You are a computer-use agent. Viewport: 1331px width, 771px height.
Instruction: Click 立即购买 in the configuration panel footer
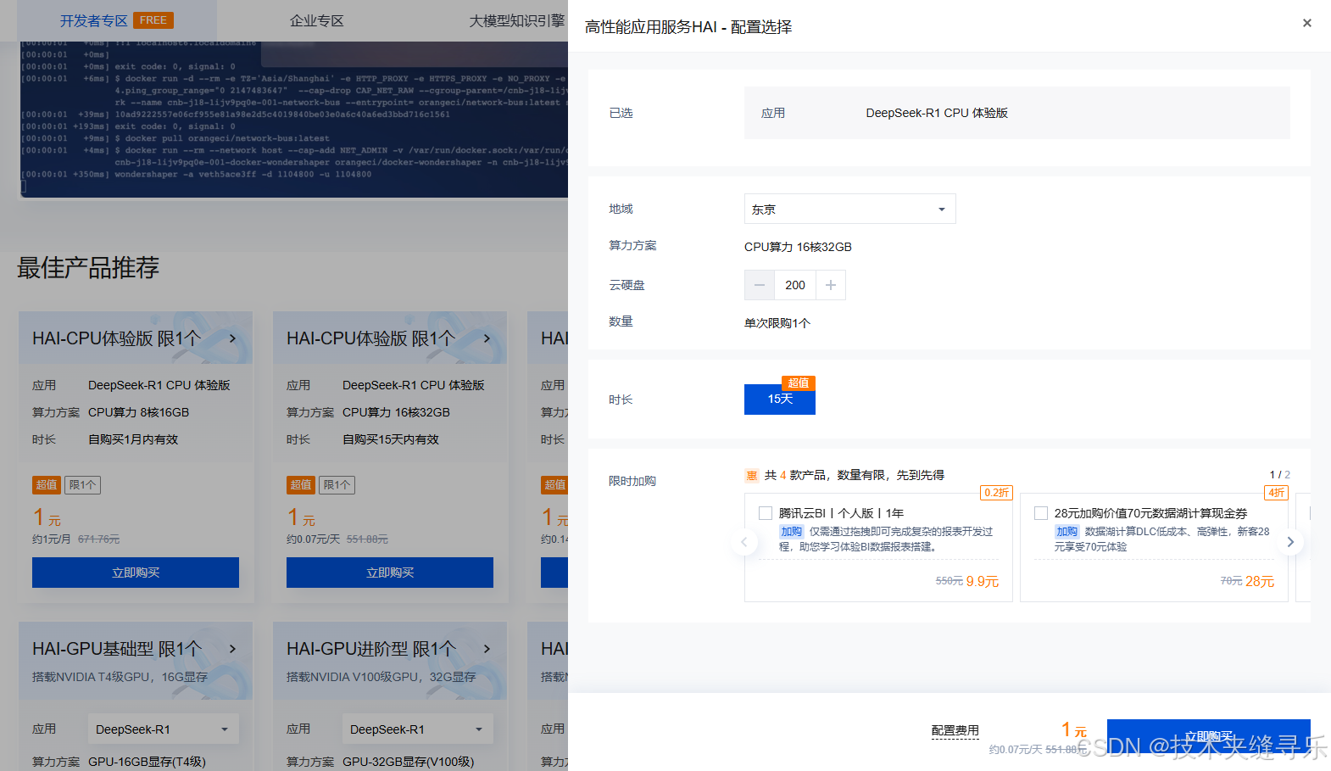point(1208,736)
